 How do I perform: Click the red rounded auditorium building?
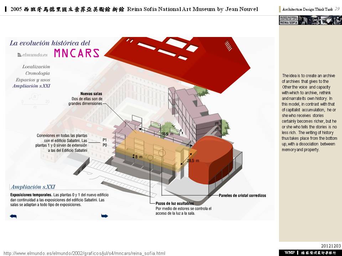coord(211,159)
